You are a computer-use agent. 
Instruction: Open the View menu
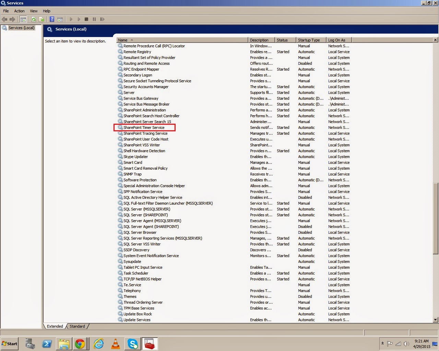click(34, 11)
